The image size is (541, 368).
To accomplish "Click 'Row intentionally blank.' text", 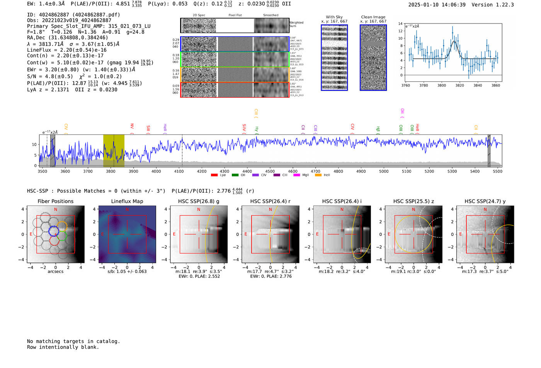I will [x=63, y=347].
